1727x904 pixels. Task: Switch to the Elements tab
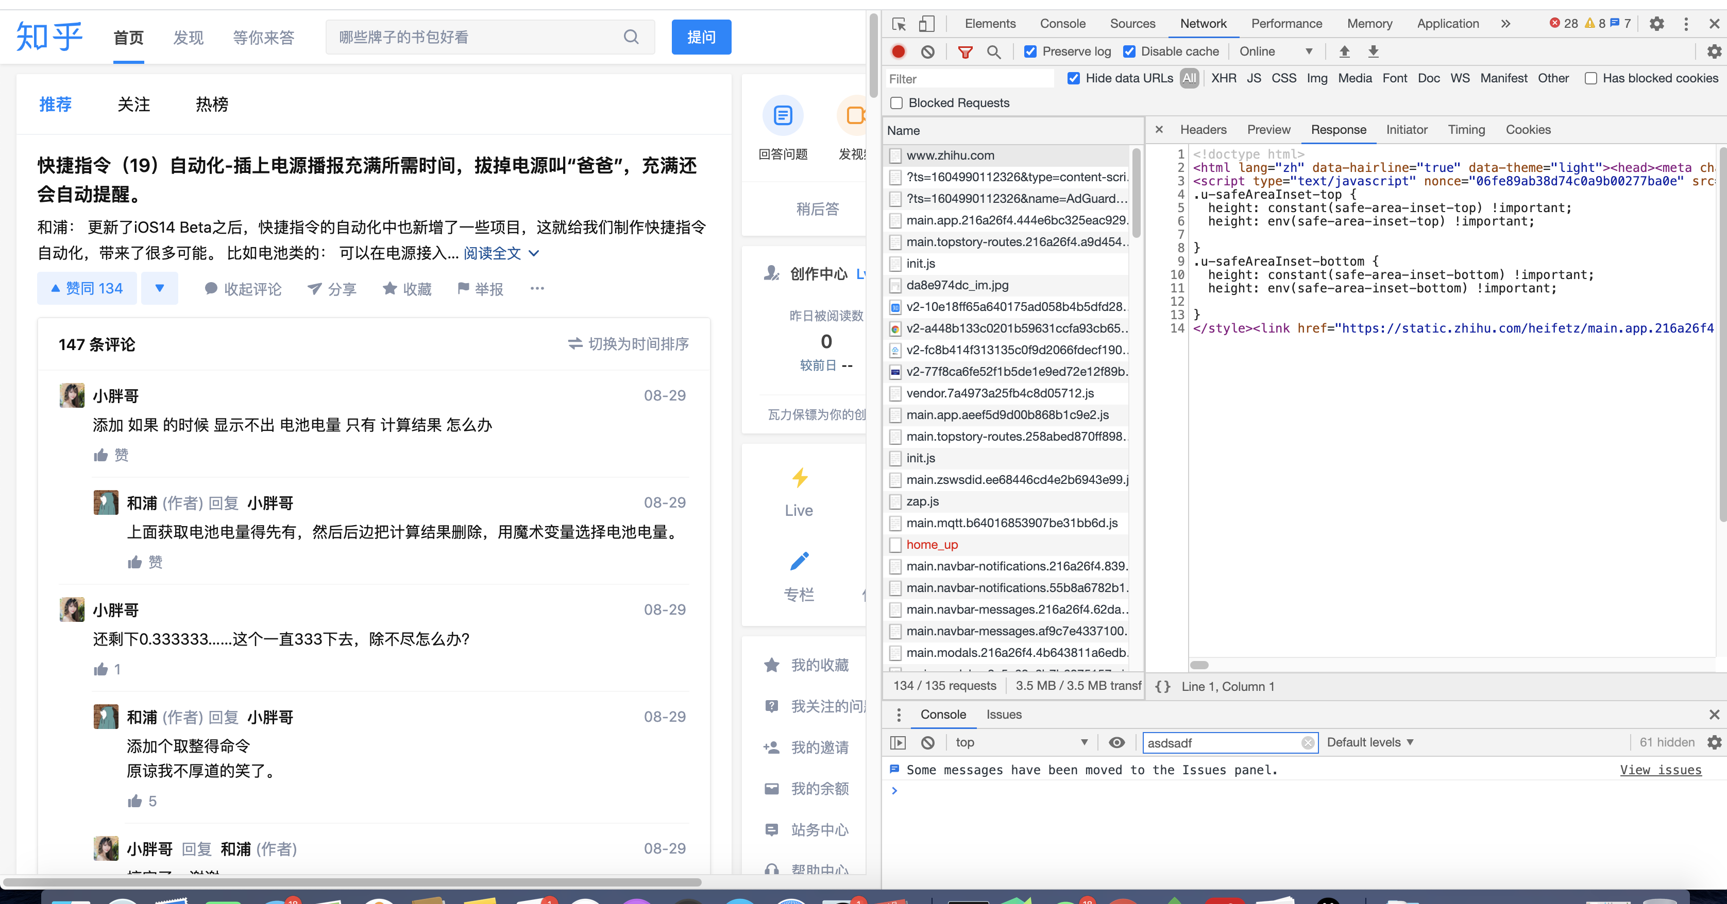990,24
